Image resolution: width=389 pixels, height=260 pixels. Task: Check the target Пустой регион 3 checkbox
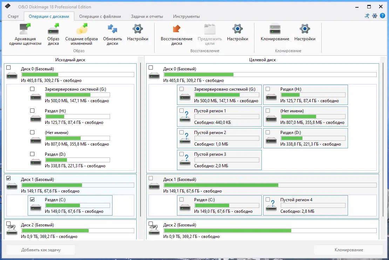click(182, 154)
